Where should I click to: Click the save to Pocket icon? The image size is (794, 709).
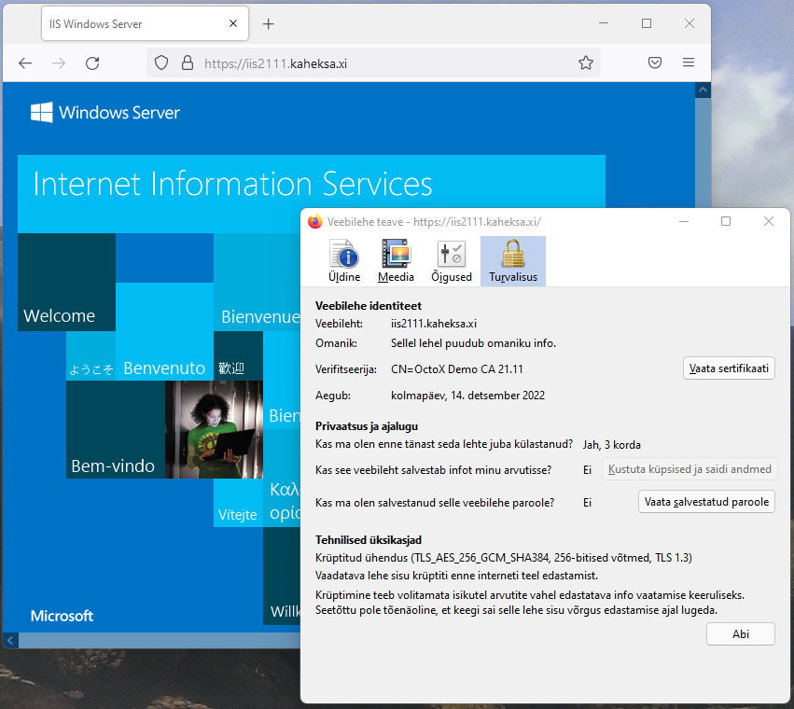click(x=655, y=63)
